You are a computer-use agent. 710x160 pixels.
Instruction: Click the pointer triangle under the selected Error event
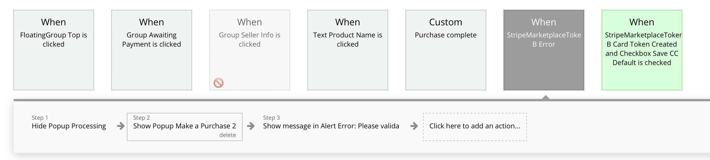[545, 98]
